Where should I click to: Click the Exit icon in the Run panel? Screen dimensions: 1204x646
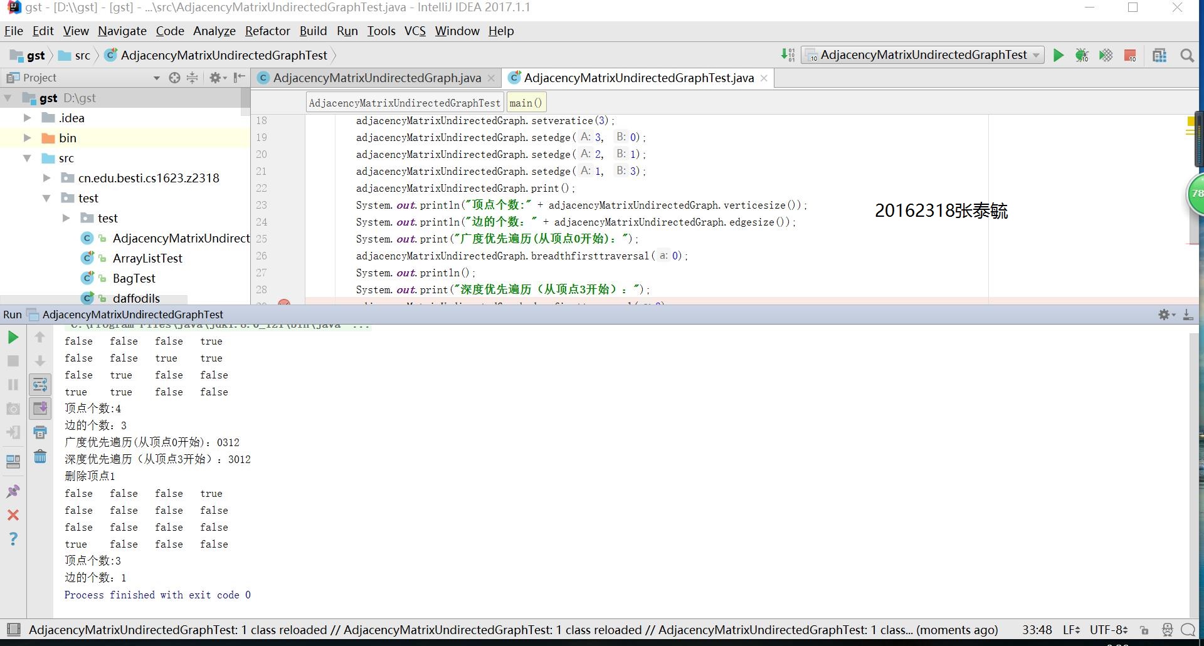[13, 432]
